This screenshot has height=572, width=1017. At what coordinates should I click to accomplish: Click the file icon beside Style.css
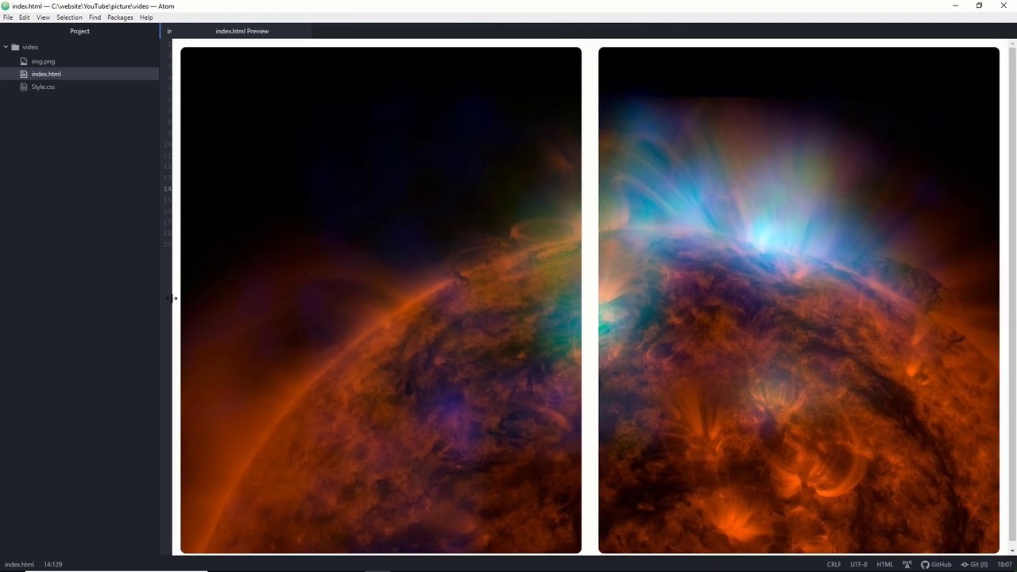point(25,87)
